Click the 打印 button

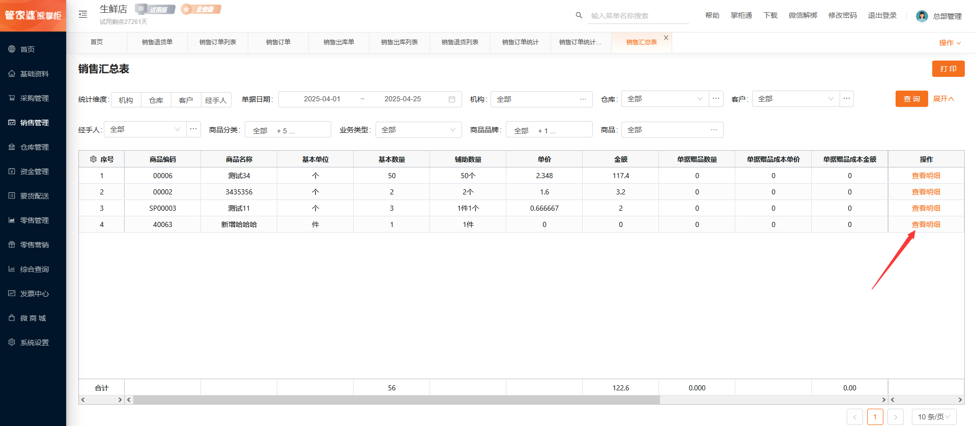coord(949,69)
